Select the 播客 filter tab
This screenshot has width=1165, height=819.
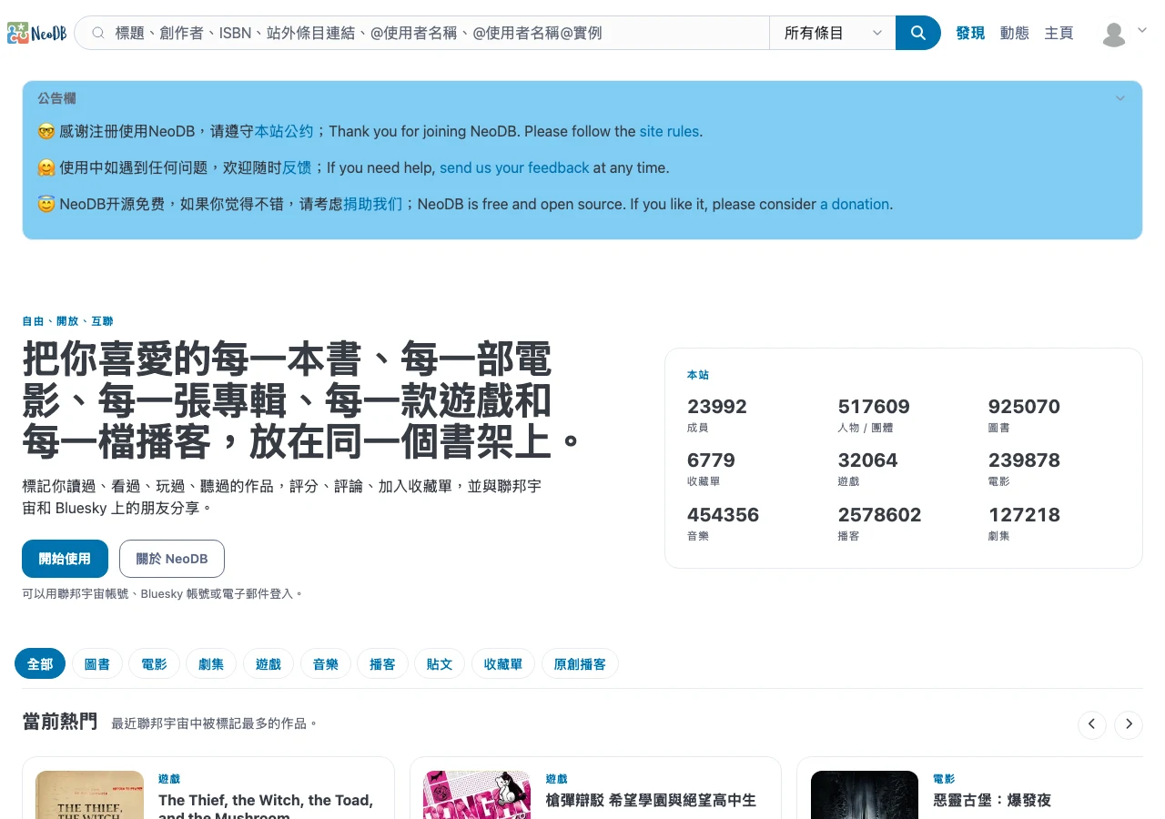coord(382,664)
